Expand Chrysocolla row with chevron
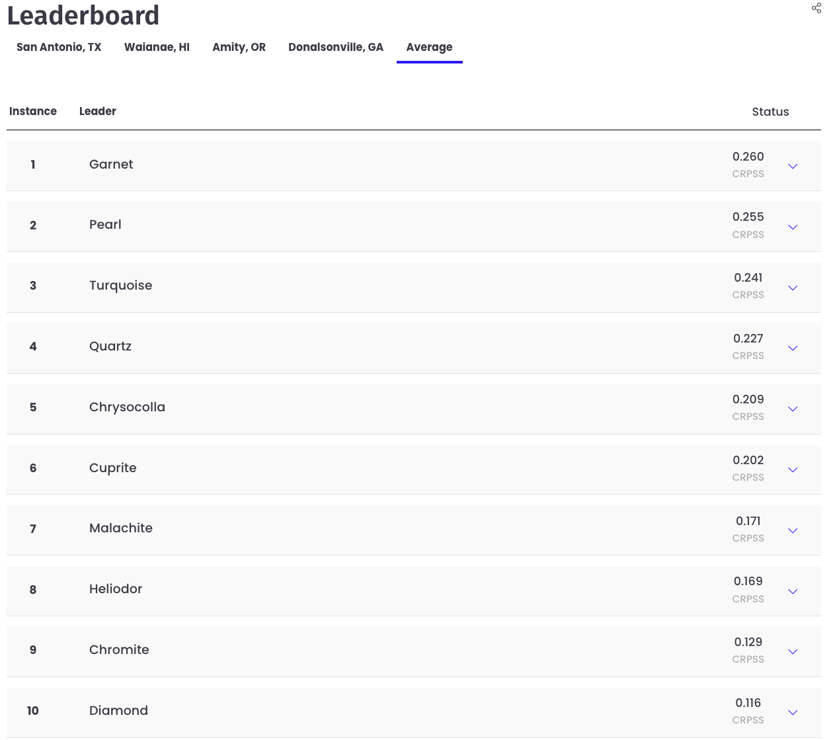 (793, 409)
